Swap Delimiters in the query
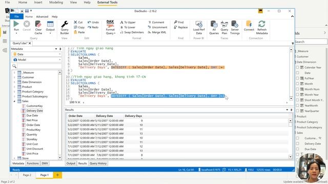 (132, 32)
